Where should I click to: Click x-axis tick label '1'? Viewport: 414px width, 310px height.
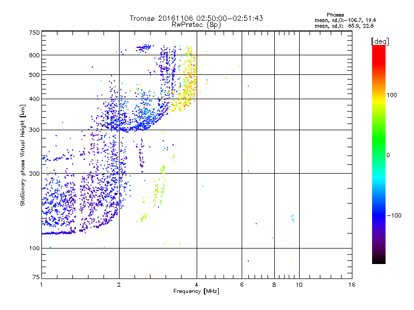click(x=41, y=285)
